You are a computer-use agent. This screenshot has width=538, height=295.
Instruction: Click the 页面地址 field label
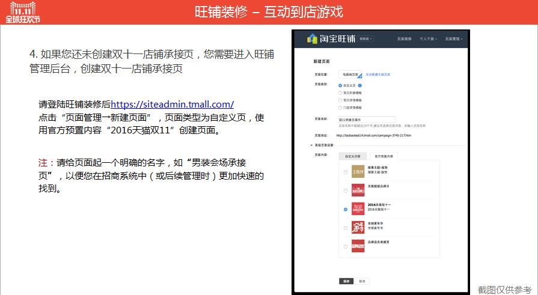321,136
